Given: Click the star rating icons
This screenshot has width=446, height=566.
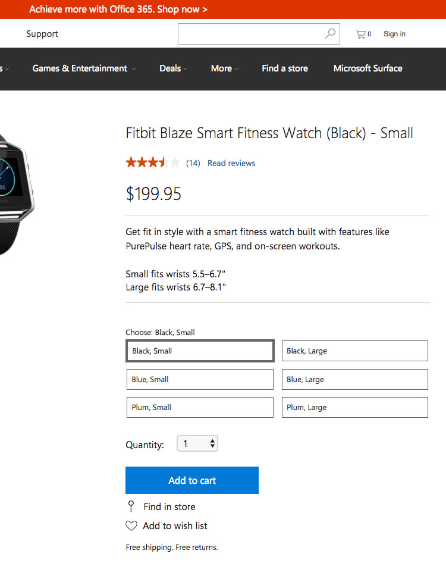Looking at the screenshot, I should click(x=152, y=162).
